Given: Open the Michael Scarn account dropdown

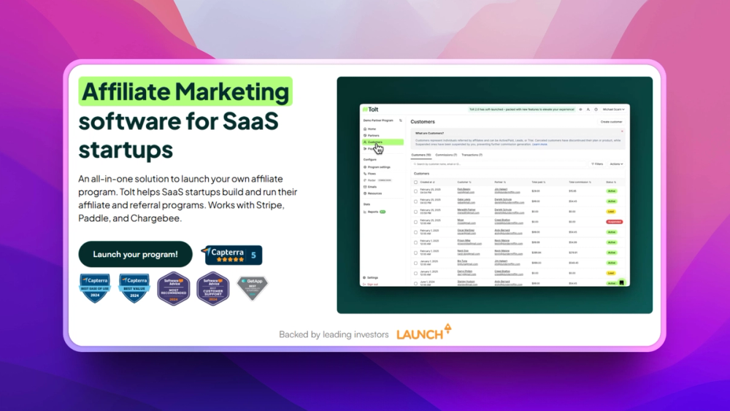Looking at the screenshot, I should click(x=614, y=110).
